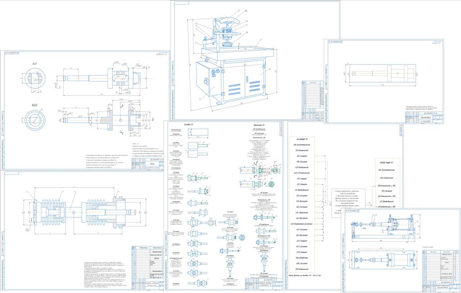Click the 'ПРОЕКТНЫЙ ТП' heading in the flowchart sheet
Viewport: 461px width, 293px height.
[387, 162]
